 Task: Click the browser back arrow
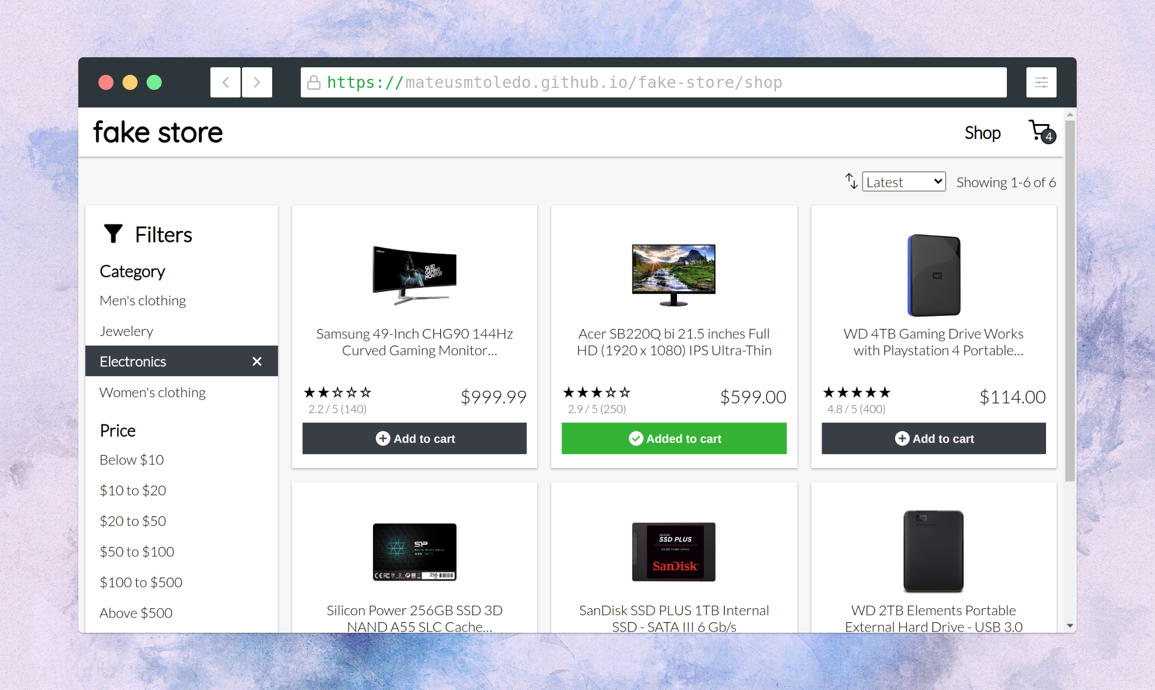coord(225,82)
